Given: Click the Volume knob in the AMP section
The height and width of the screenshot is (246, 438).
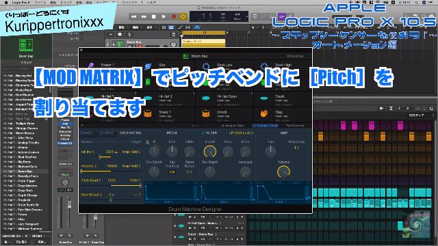Looking at the screenshot, I should 283,172.
